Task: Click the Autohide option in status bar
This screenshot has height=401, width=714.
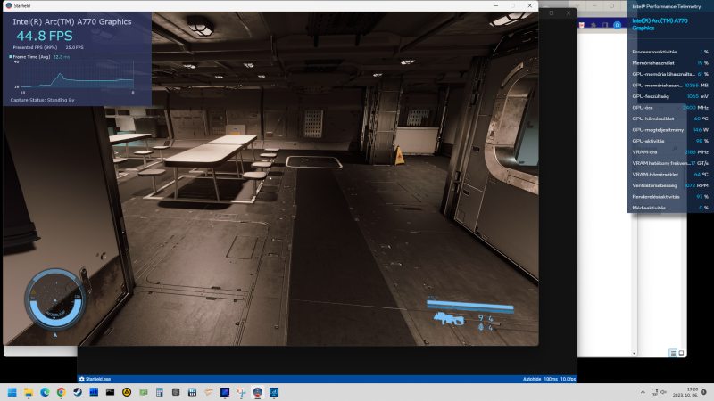Action: point(532,379)
